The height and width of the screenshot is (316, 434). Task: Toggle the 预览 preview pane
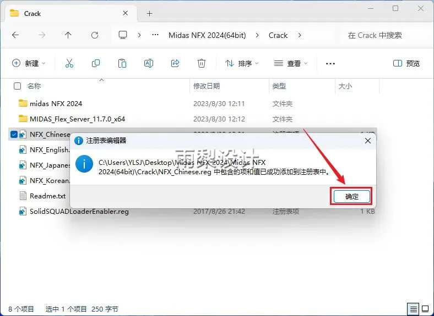point(406,64)
